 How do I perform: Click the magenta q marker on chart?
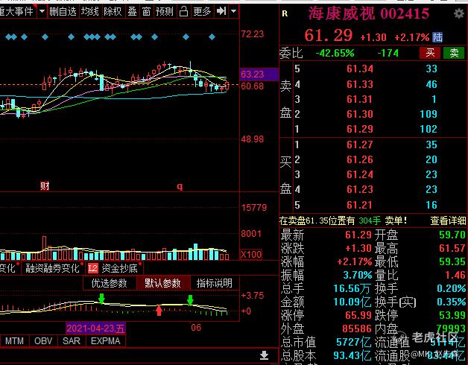[180, 186]
